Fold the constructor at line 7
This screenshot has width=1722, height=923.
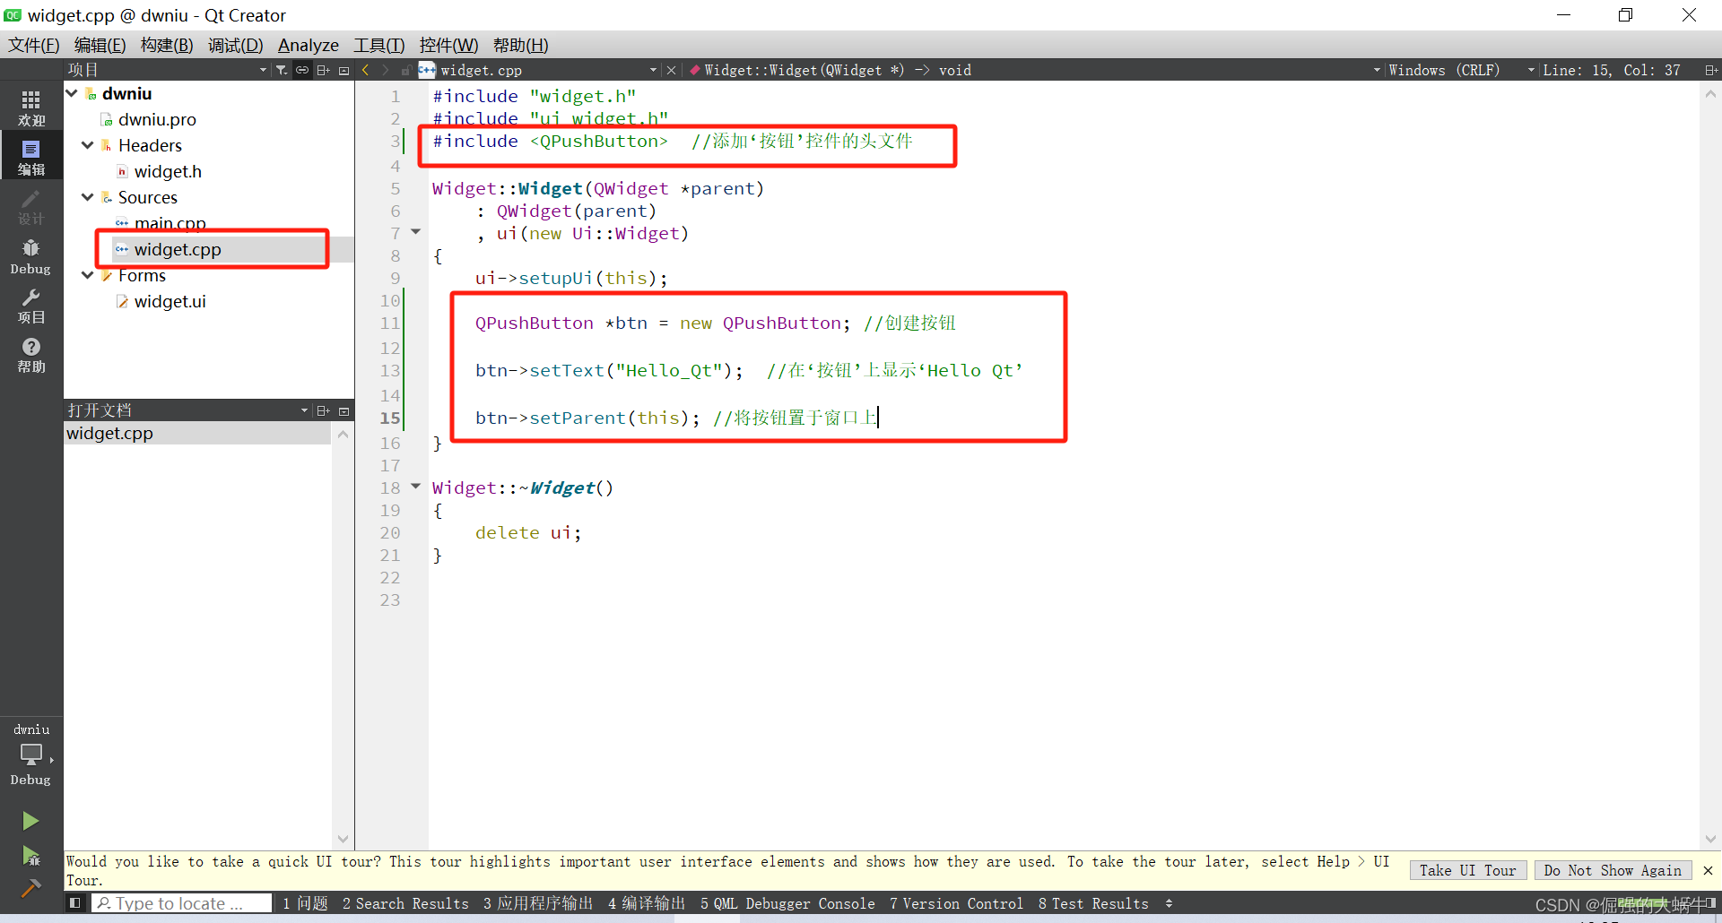[415, 232]
